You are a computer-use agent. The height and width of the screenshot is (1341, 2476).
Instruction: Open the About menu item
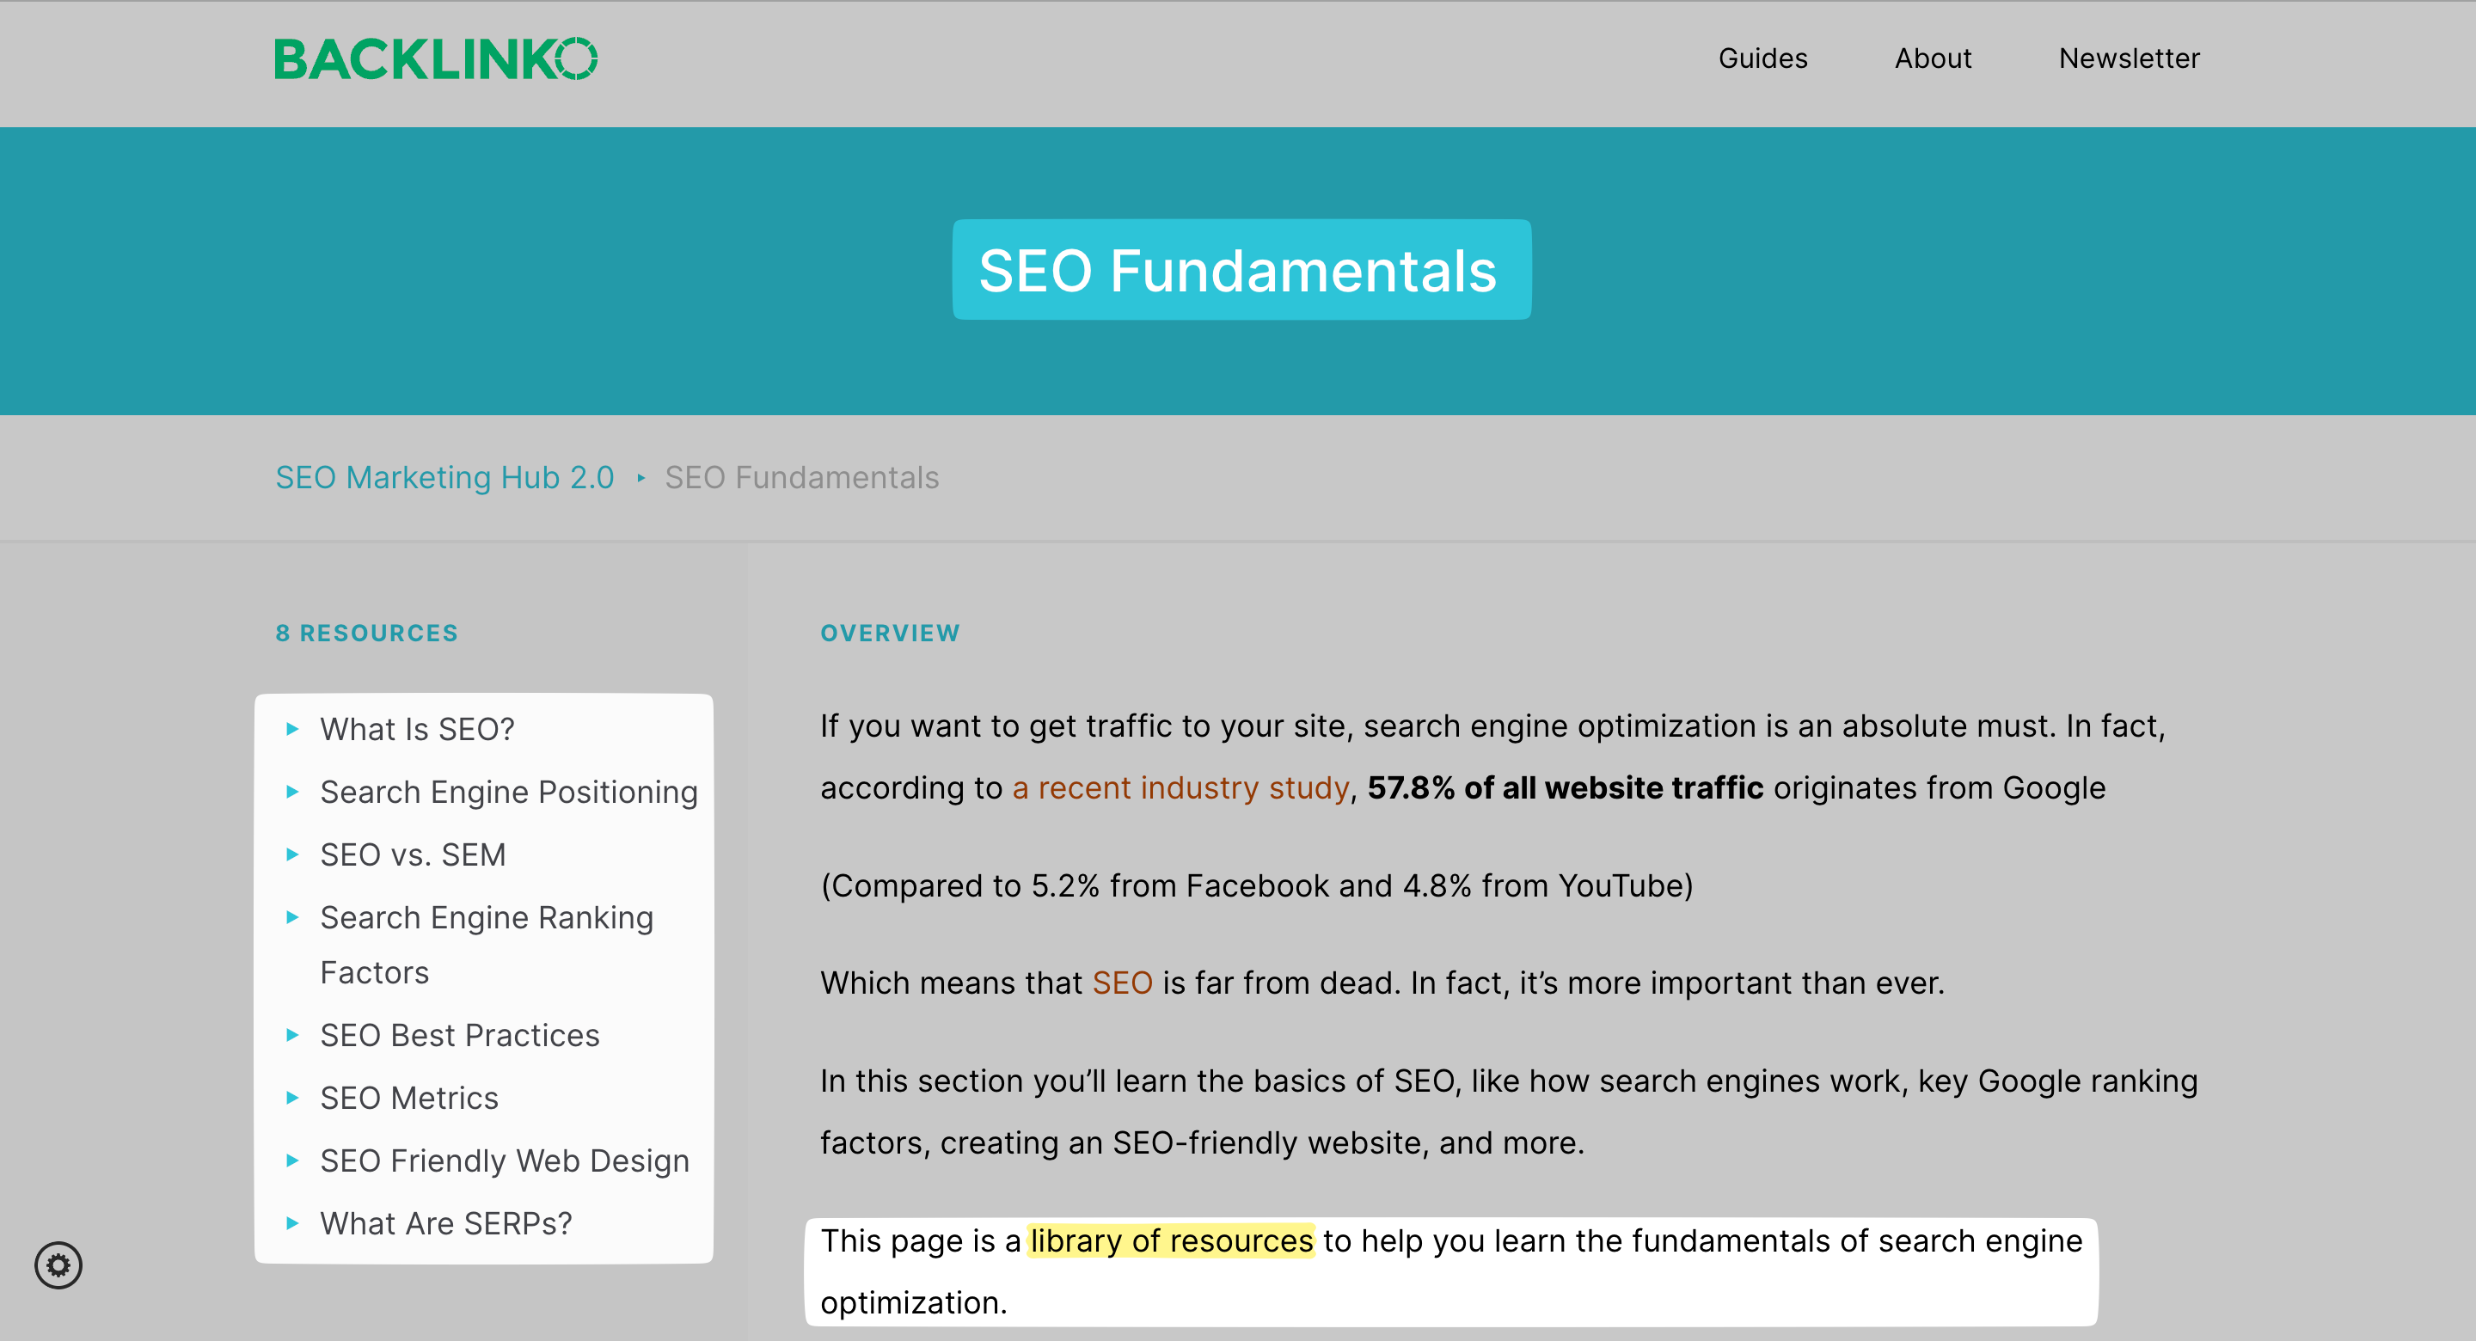(1933, 58)
